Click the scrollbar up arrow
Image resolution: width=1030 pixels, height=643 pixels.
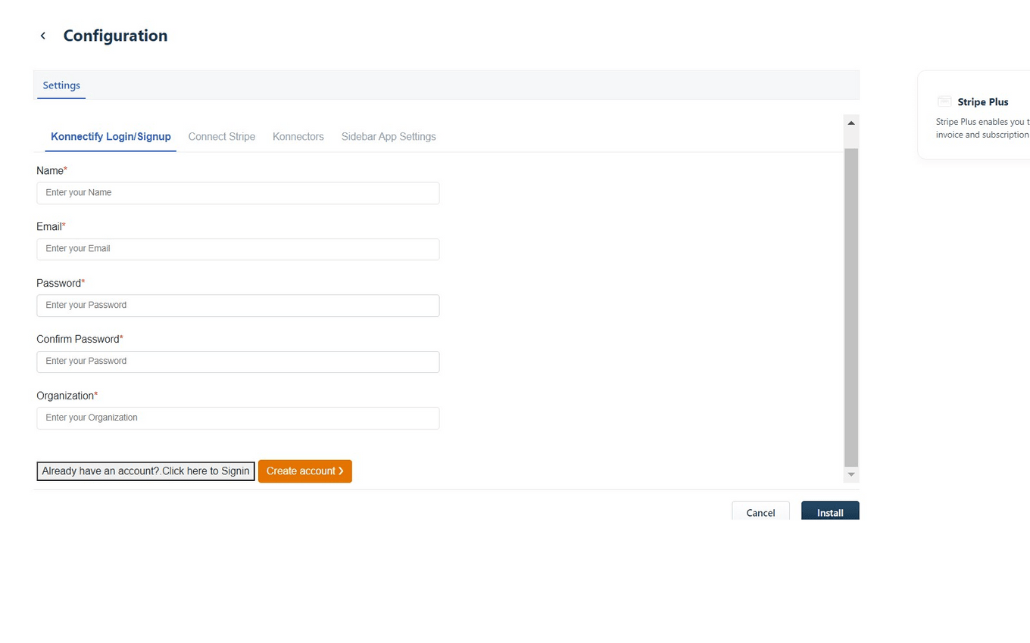(x=851, y=123)
